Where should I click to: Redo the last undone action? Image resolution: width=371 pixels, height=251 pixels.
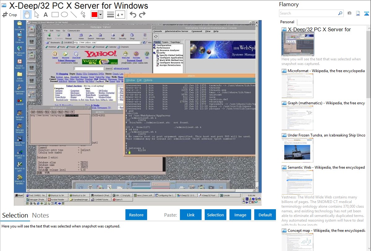pyautogui.click(x=142, y=15)
